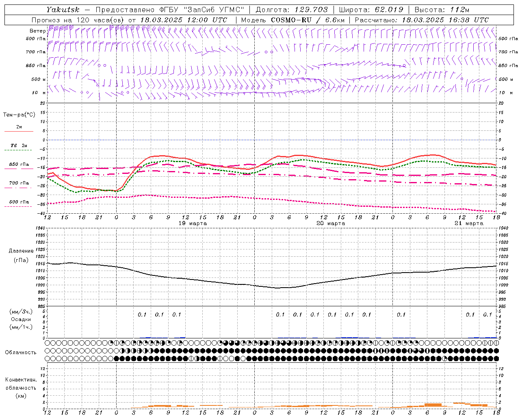Click the 1040 value on left pressure axis
Viewport: 520px width, 416px height.
click(40, 228)
